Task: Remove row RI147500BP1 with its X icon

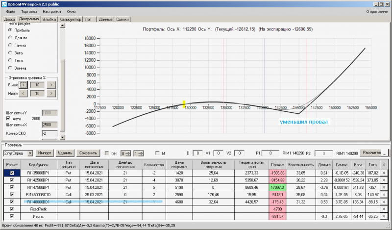Action: (x=384, y=187)
